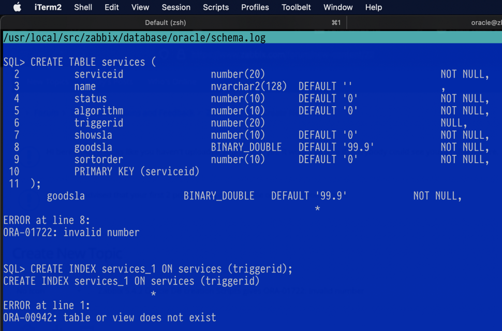The width and height of the screenshot is (502, 331).
Task: Open the Session menu
Action: 176,7
